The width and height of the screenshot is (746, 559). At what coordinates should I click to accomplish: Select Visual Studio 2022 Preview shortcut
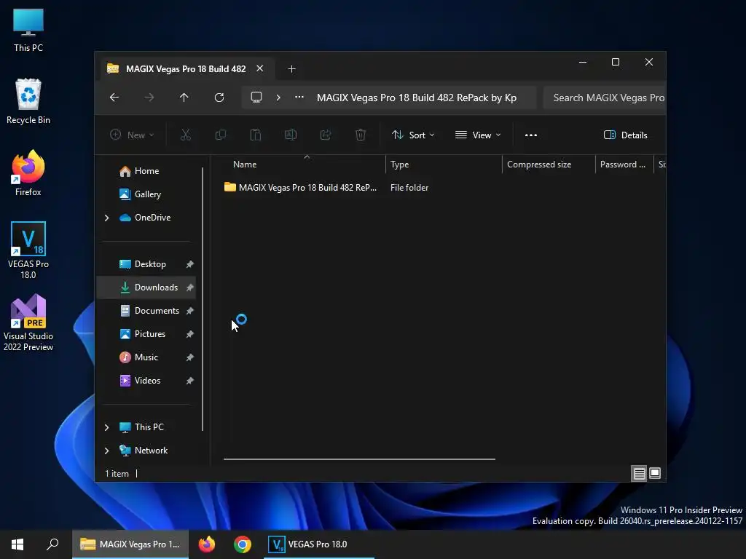28,322
